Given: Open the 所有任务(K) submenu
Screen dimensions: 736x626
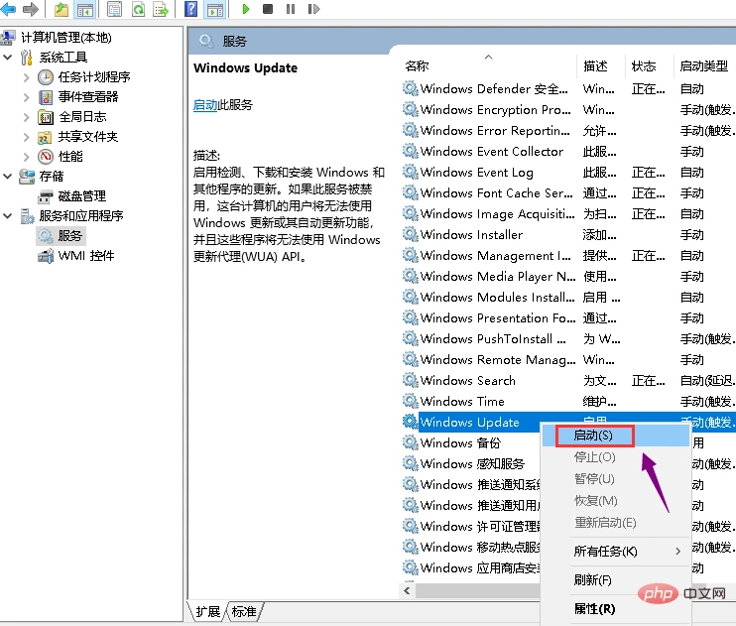Looking at the screenshot, I should (606, 551).
